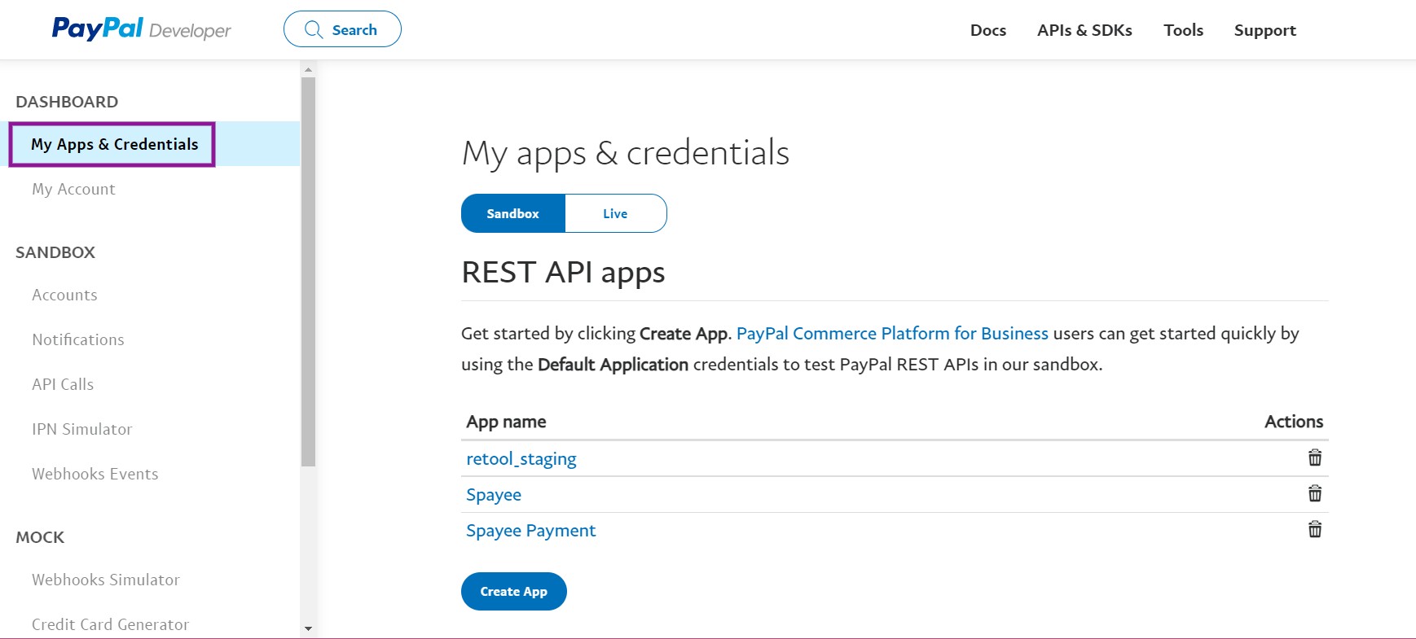The image size is (1416, 639).
Task: Click the Actions column header
Action: click(1294, 422)
